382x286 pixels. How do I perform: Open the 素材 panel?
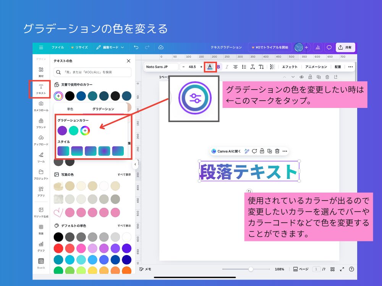pyautogui.click(x=41, y=72)
